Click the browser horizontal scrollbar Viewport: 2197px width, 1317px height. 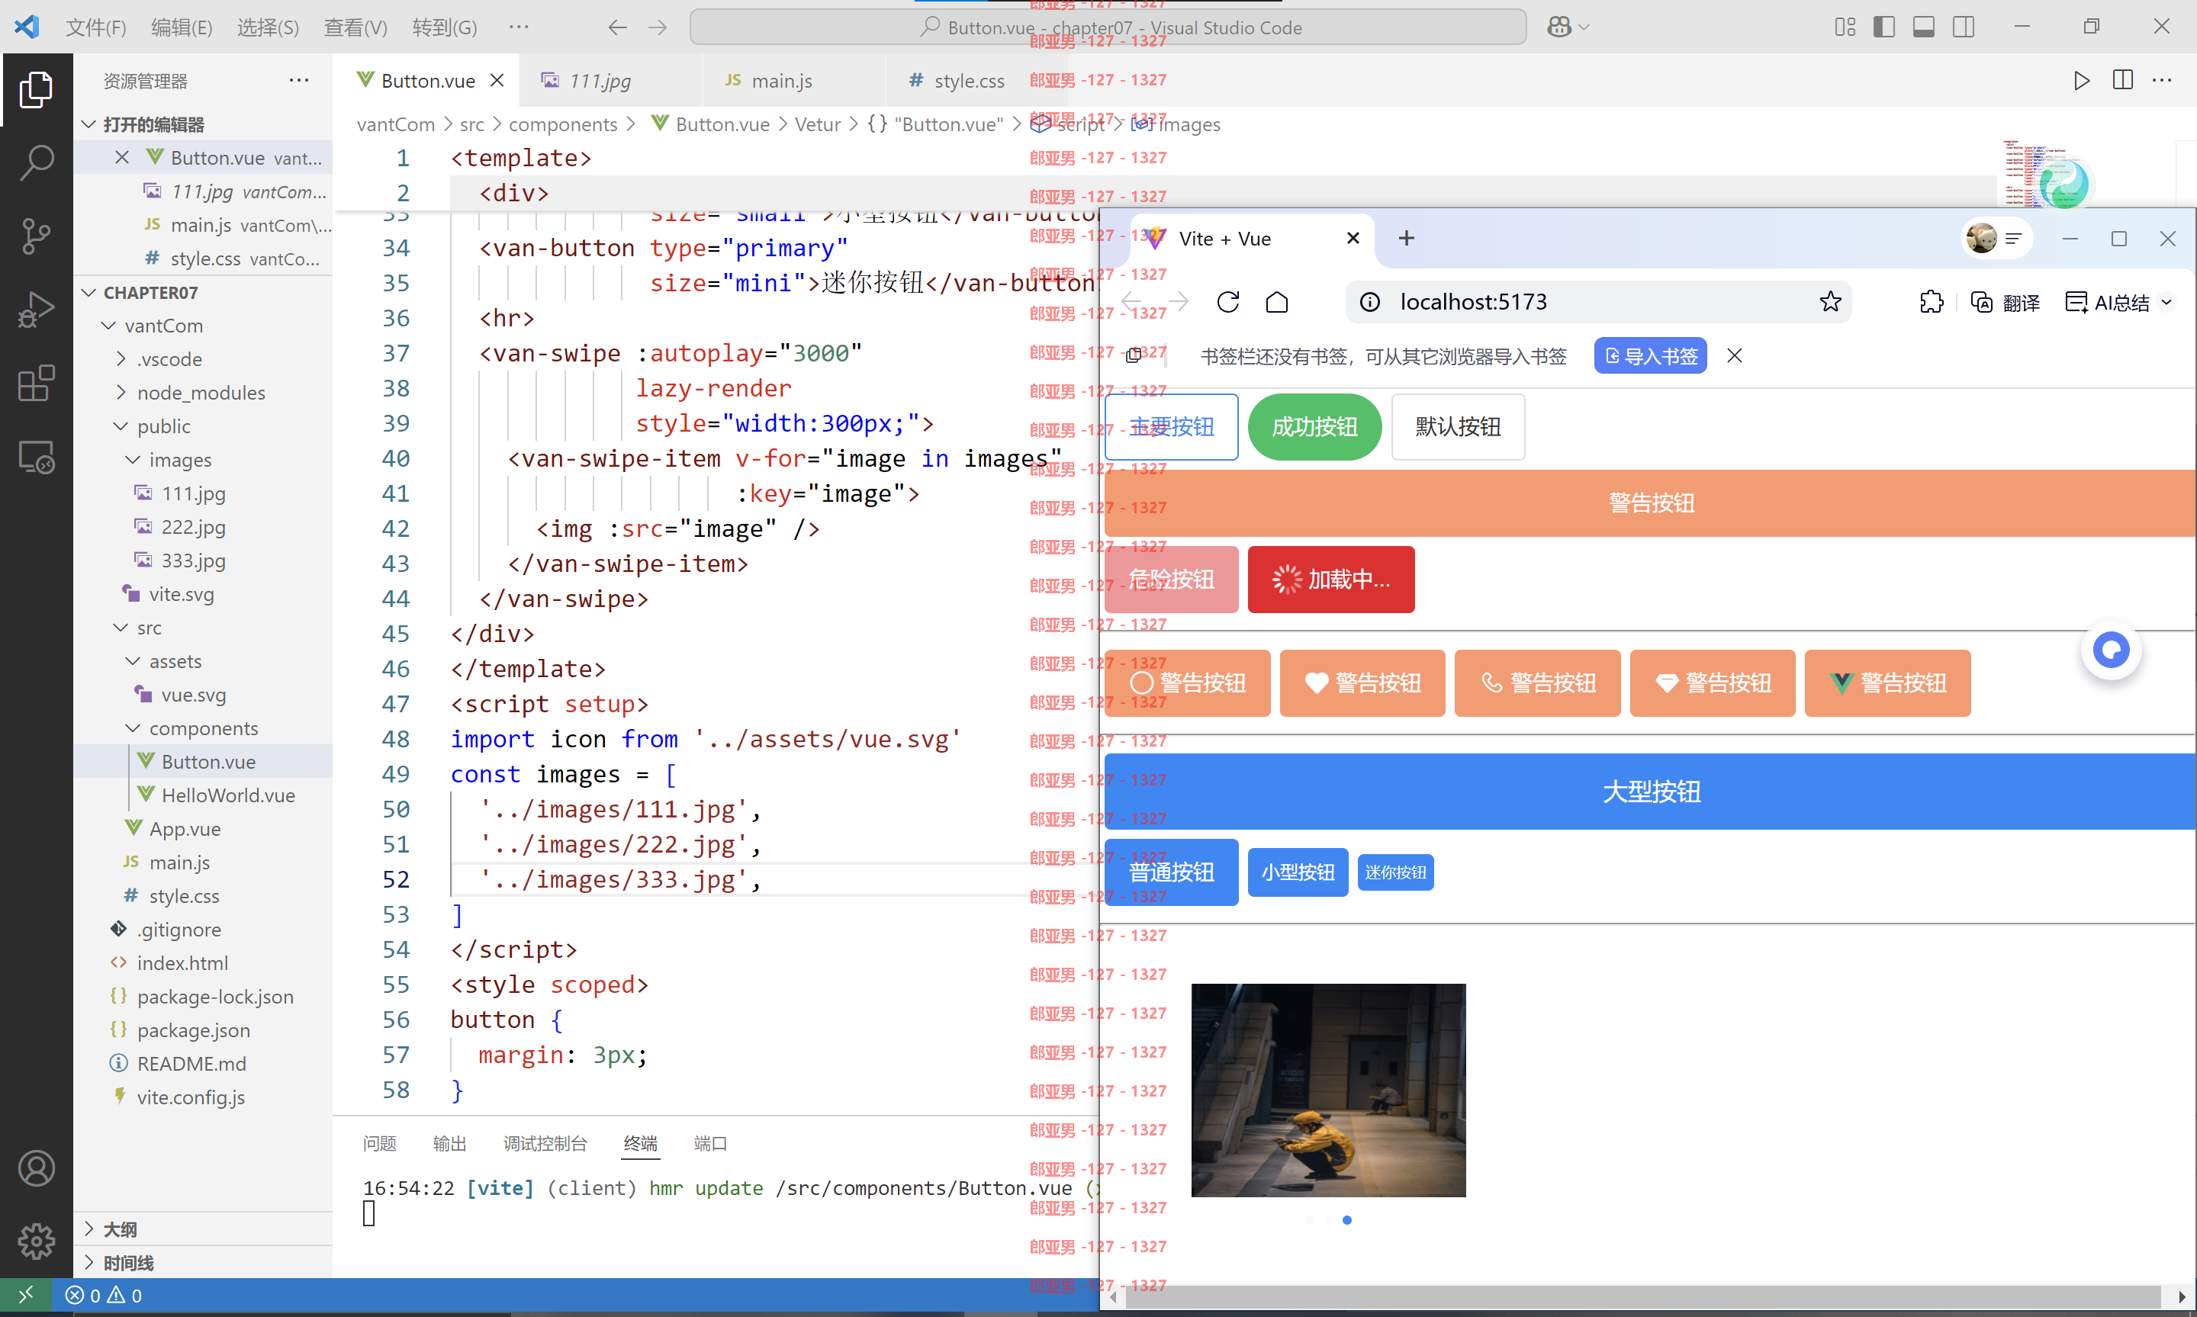[x=1642, y=1297]
